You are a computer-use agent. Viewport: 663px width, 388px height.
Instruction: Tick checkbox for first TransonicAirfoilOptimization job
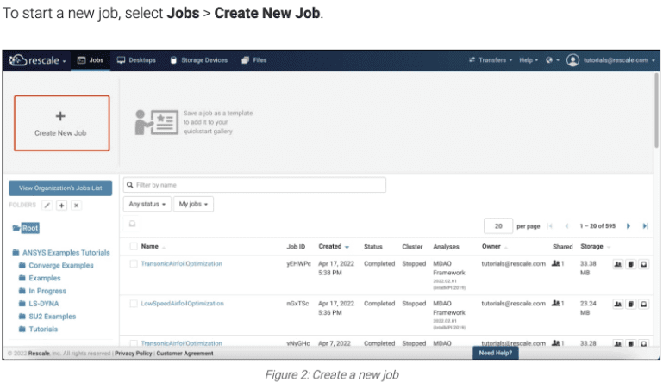[134, 264]
